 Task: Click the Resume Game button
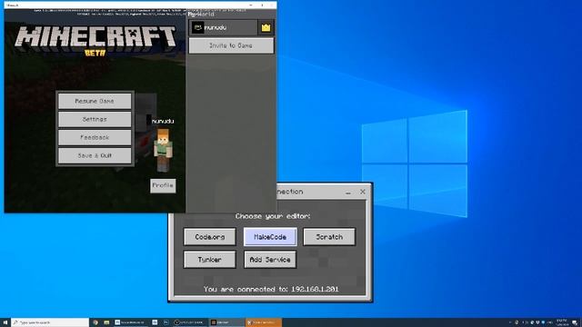pos(95,101)
